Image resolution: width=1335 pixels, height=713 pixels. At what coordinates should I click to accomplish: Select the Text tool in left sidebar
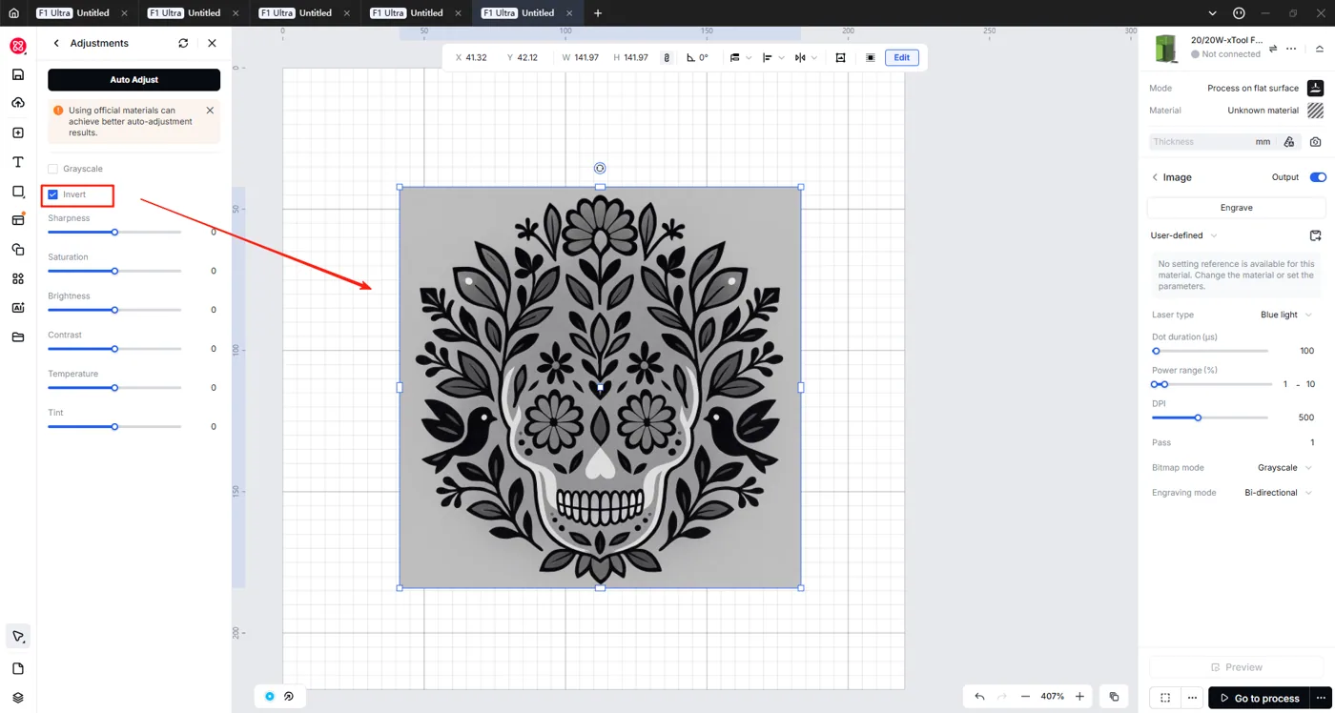17,162
